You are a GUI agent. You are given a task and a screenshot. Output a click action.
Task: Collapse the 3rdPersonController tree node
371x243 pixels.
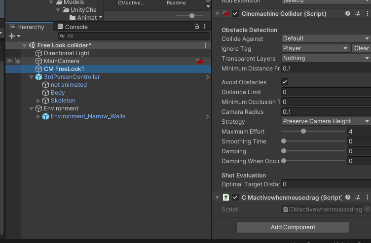click(x=31, y=77)
